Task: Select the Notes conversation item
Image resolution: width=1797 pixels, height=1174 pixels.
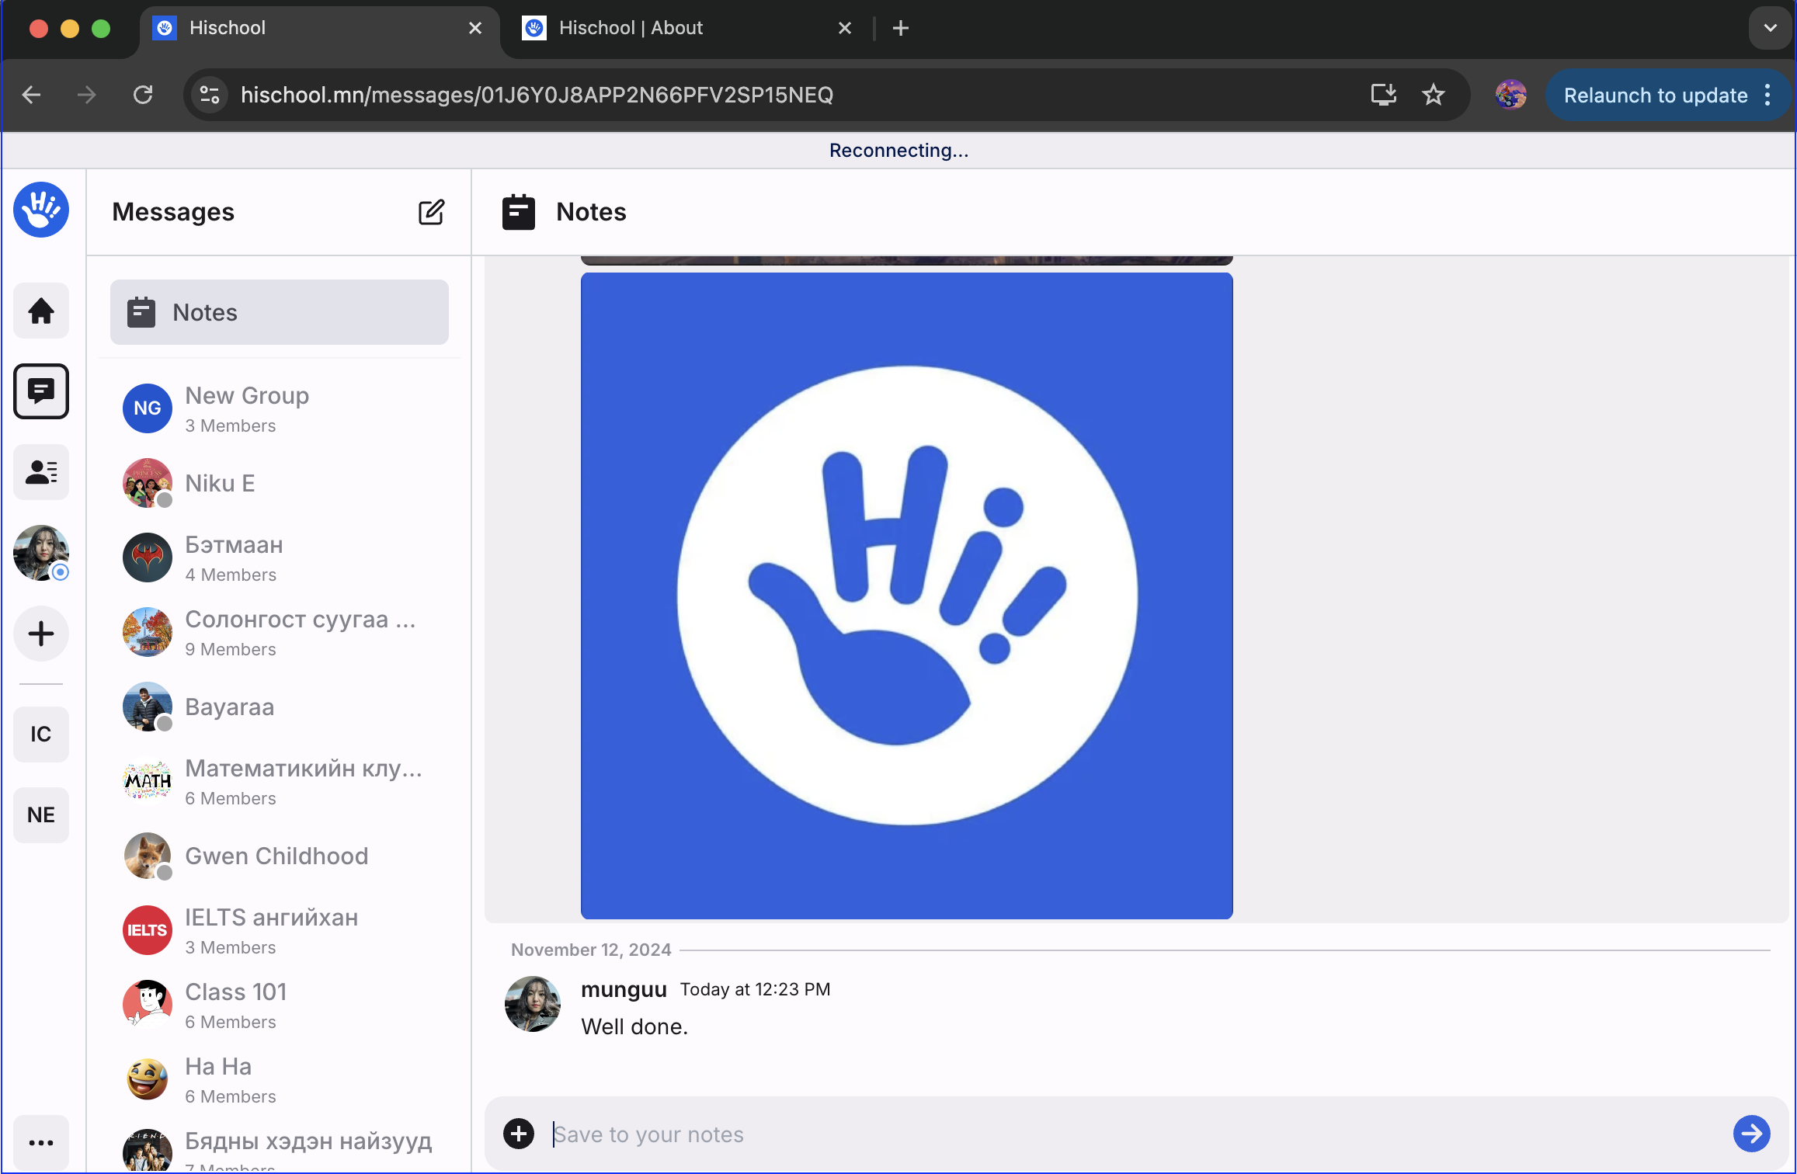Action: pyautogui.click(x=280, y=312)
